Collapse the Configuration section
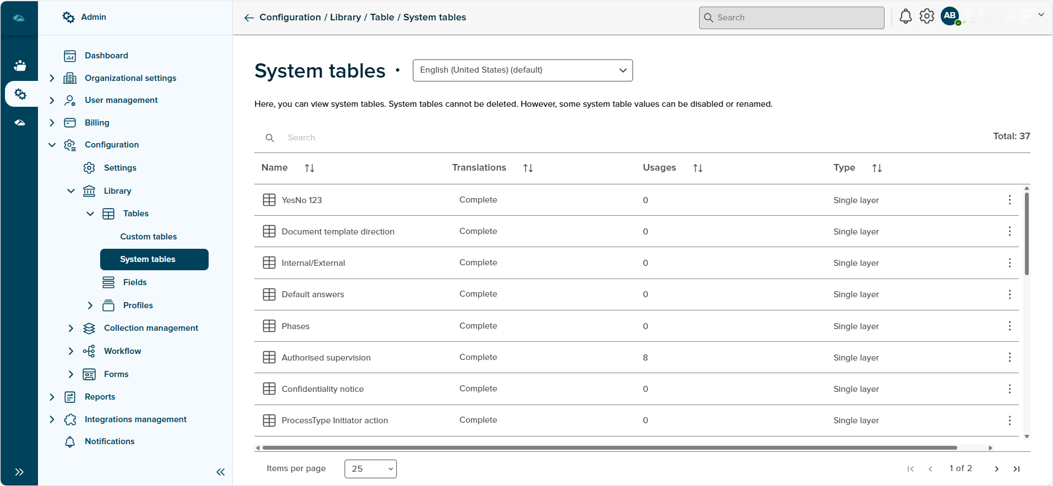 [x=52, y=145]
